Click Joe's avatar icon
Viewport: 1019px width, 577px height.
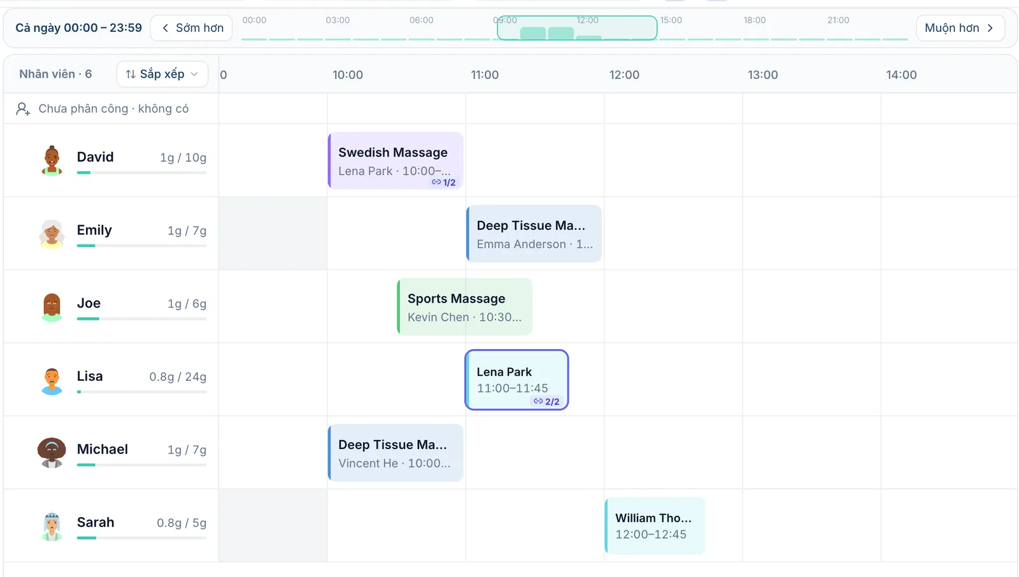coord(52,307)
